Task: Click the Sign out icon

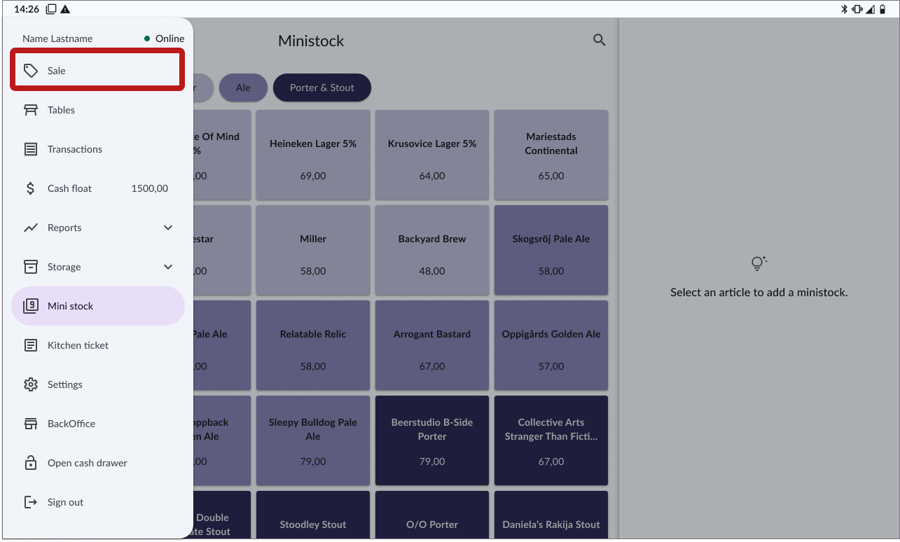Action: [31, 502]
